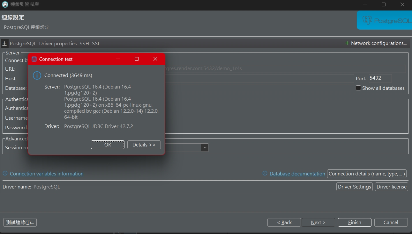Enable Show all databases checkbox
Viewport: 412px width, 234px height.
coord(358,88)
